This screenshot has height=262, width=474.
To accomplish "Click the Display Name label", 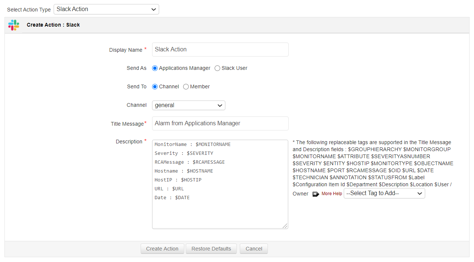I will tap(125, 50).
